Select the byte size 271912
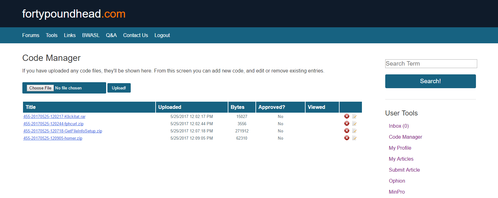The height and width of the screenshot is (198, 498). (x=242, y=131)
